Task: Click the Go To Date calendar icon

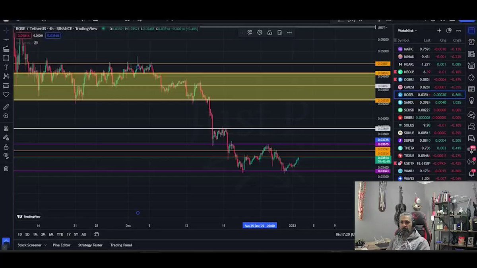Action: point(96,235)
